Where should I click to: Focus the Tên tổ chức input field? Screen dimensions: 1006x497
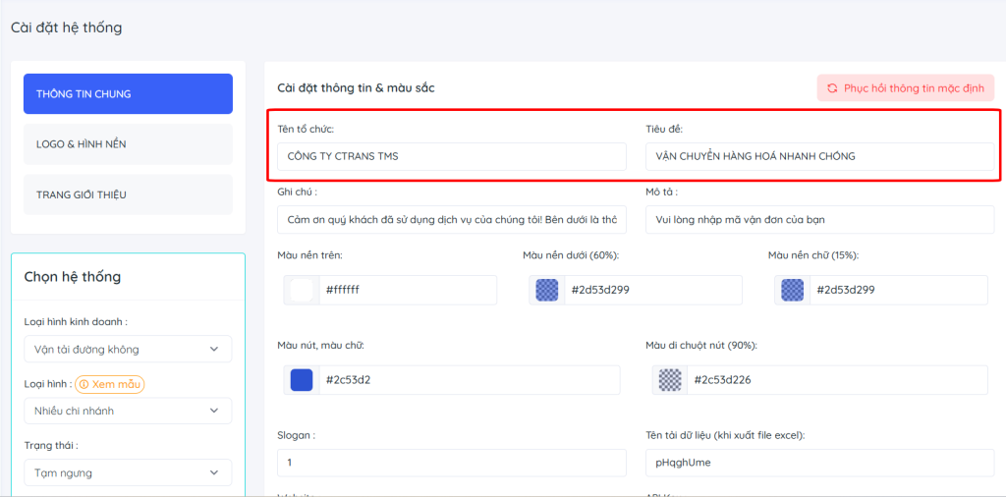click(452, 156)
